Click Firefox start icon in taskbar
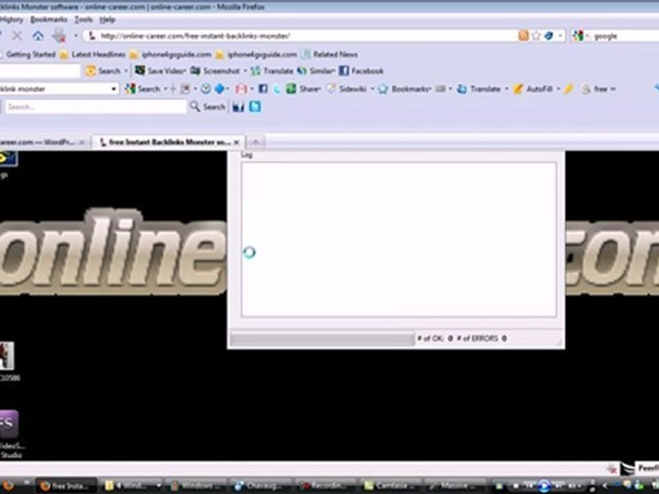This screenshot has height=494, width=659. (8, 486)
